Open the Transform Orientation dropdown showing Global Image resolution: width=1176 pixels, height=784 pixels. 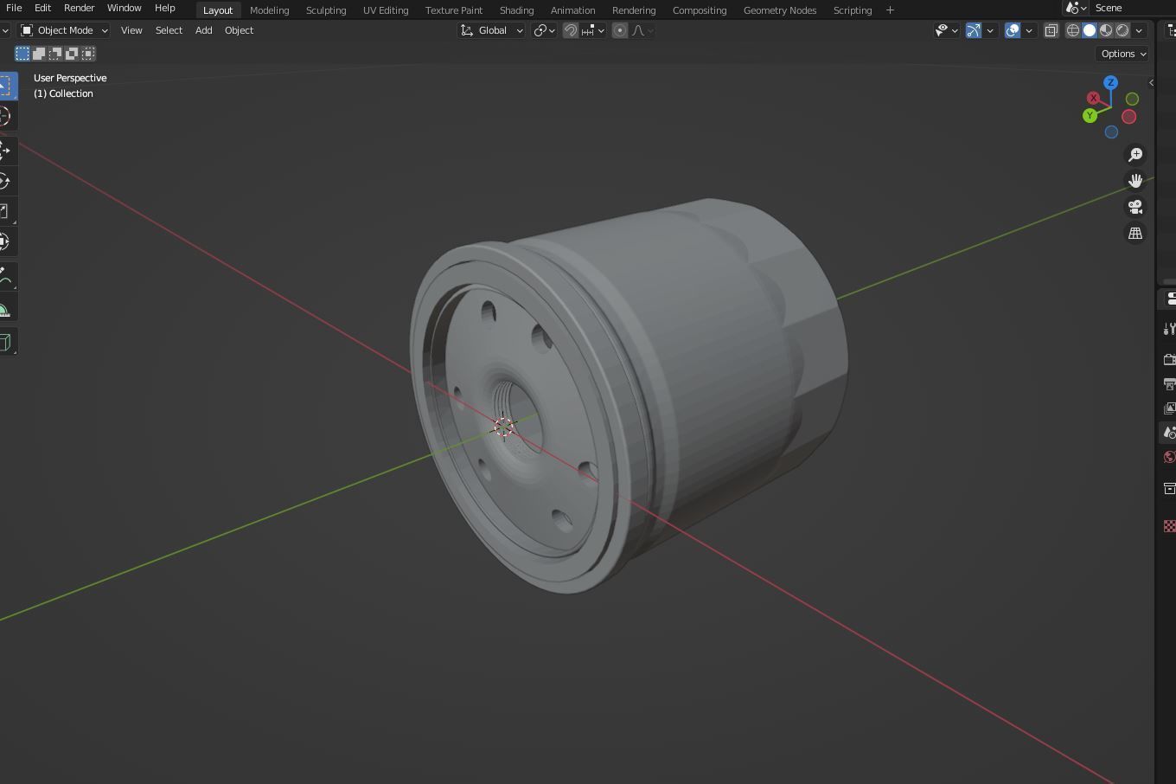pyautogui.click(x=491, y=30)
